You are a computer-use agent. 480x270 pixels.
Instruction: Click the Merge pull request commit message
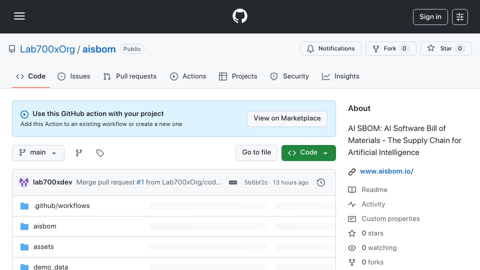click(x=148, y=182)
